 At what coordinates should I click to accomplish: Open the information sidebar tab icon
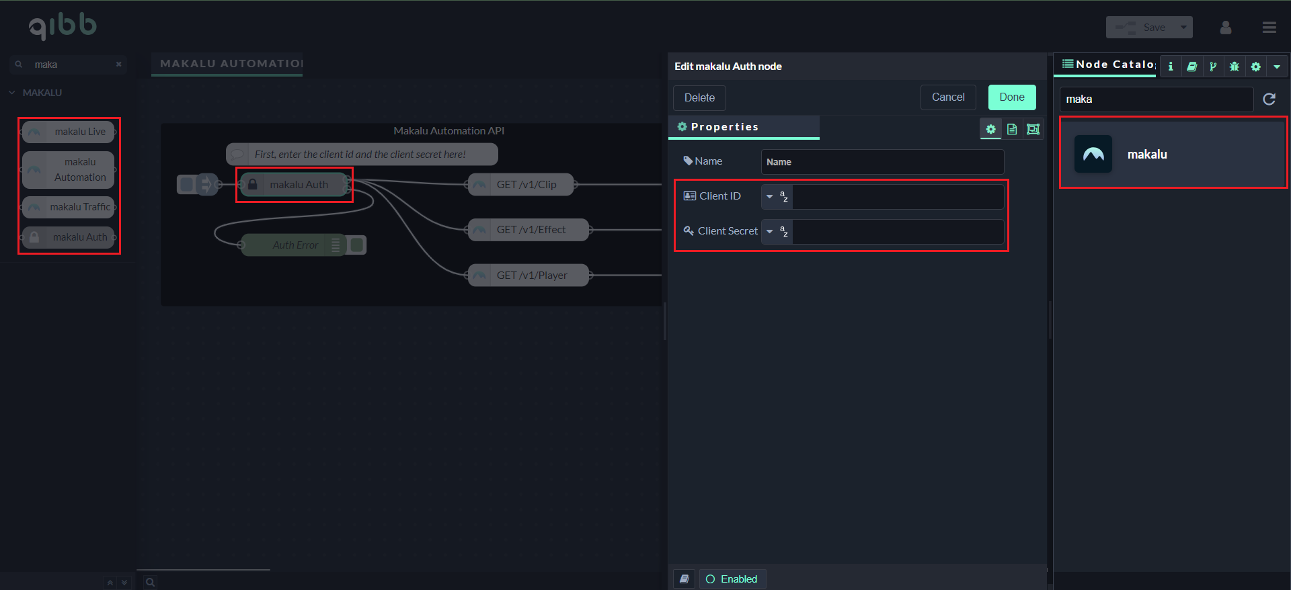1171,66
